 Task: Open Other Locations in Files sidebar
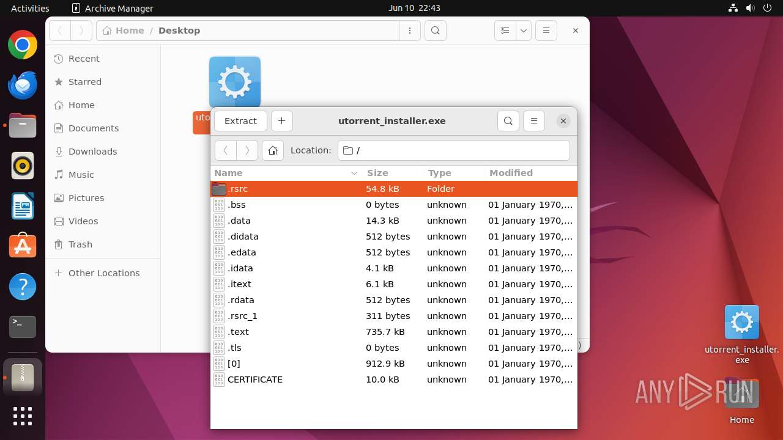103,273
